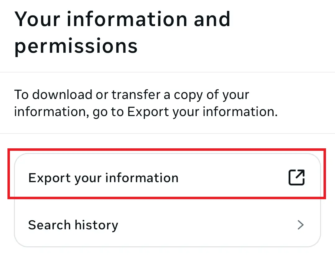Tap the Search history text
The height and width of the screenshot is (256, 335).
tap(73, 225)
